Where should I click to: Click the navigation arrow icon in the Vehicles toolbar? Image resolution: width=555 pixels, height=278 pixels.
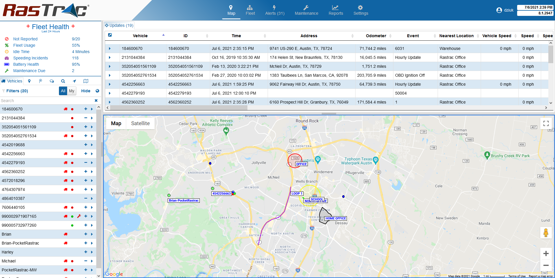(74, 81)
